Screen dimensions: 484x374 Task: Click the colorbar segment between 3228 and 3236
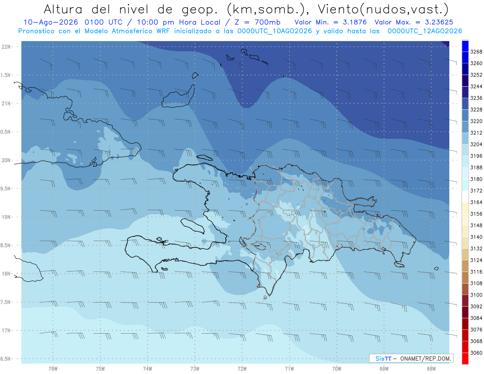point(465,104)
